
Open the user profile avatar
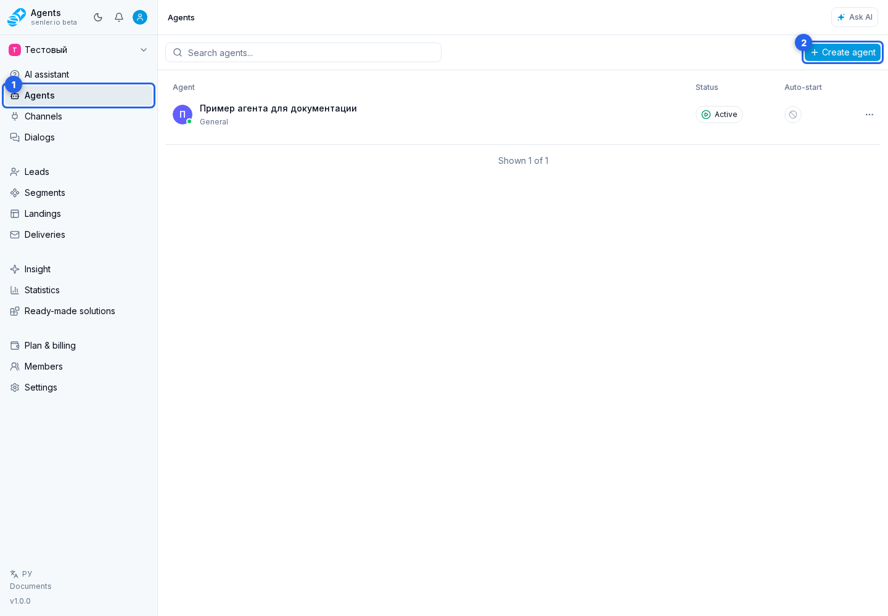click(x=140, y=17)
